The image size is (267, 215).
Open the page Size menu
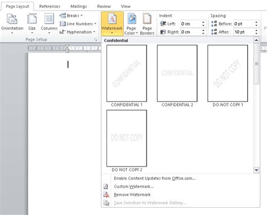pyautogui.click(x=32, y=24)
